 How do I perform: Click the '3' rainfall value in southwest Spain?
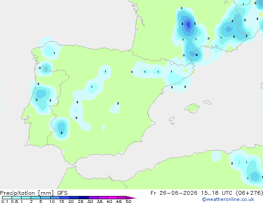click(61, 133)
